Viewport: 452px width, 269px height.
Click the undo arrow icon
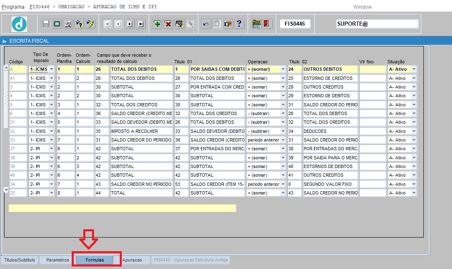coord(206,24)
